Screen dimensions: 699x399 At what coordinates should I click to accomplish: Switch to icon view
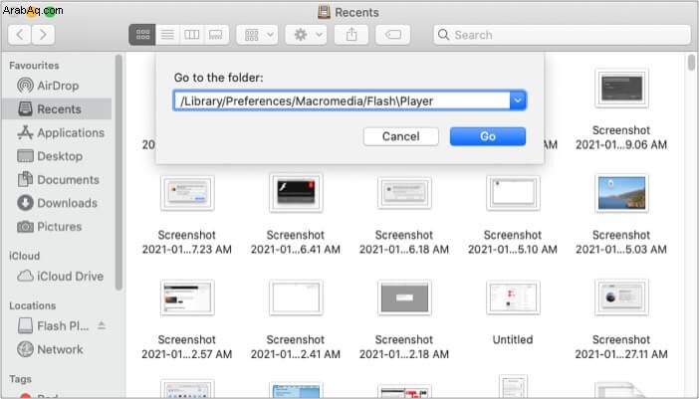[x=142, y=35]
